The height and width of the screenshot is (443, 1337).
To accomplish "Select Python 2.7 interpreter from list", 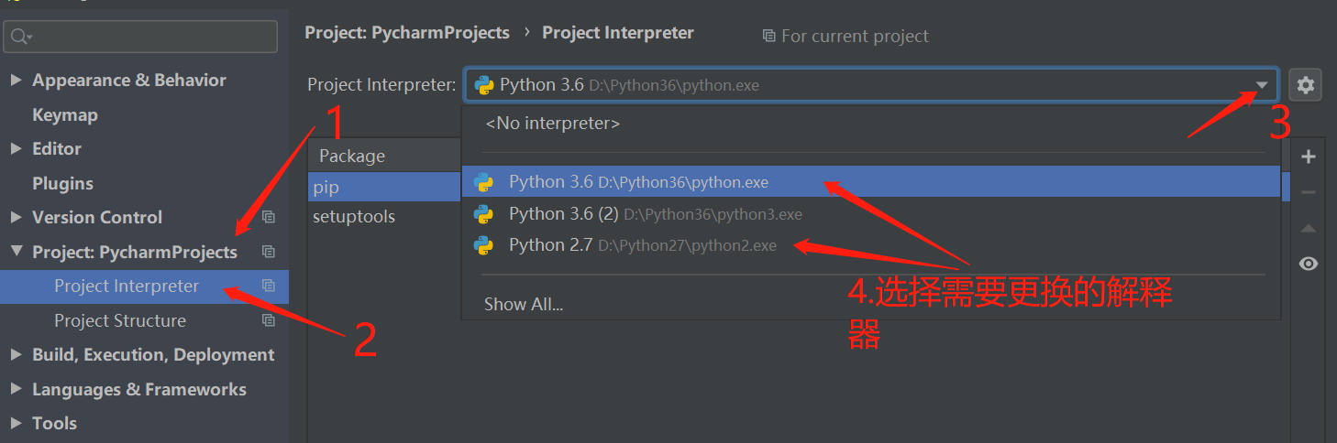I will click(x=642, y=245).
